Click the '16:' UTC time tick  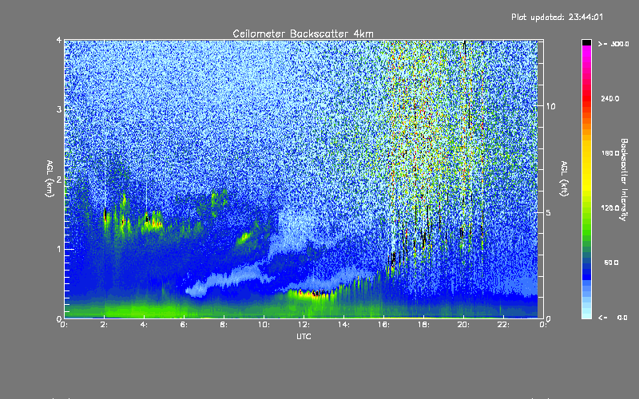pyautogui.click(x=383, y=325)
